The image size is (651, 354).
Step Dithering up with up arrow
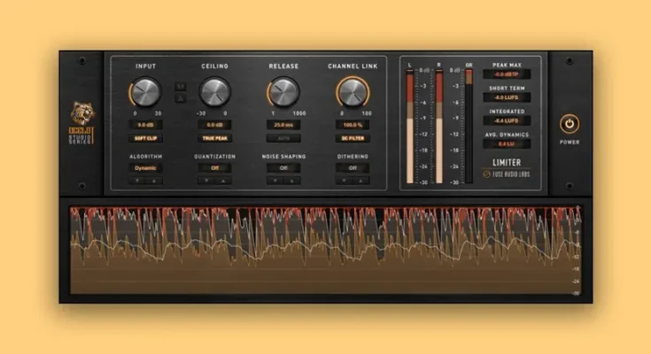tap(360, 181)
